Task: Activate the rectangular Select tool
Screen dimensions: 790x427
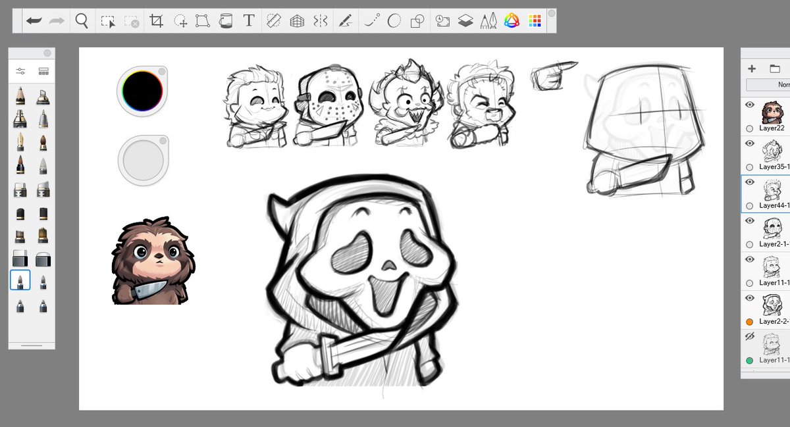Action: coord(108,22)
